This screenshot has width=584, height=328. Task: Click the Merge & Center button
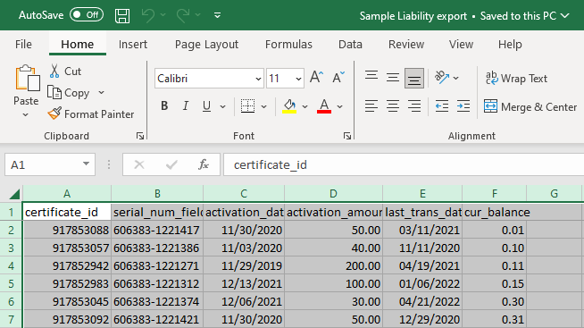[530, 107]
